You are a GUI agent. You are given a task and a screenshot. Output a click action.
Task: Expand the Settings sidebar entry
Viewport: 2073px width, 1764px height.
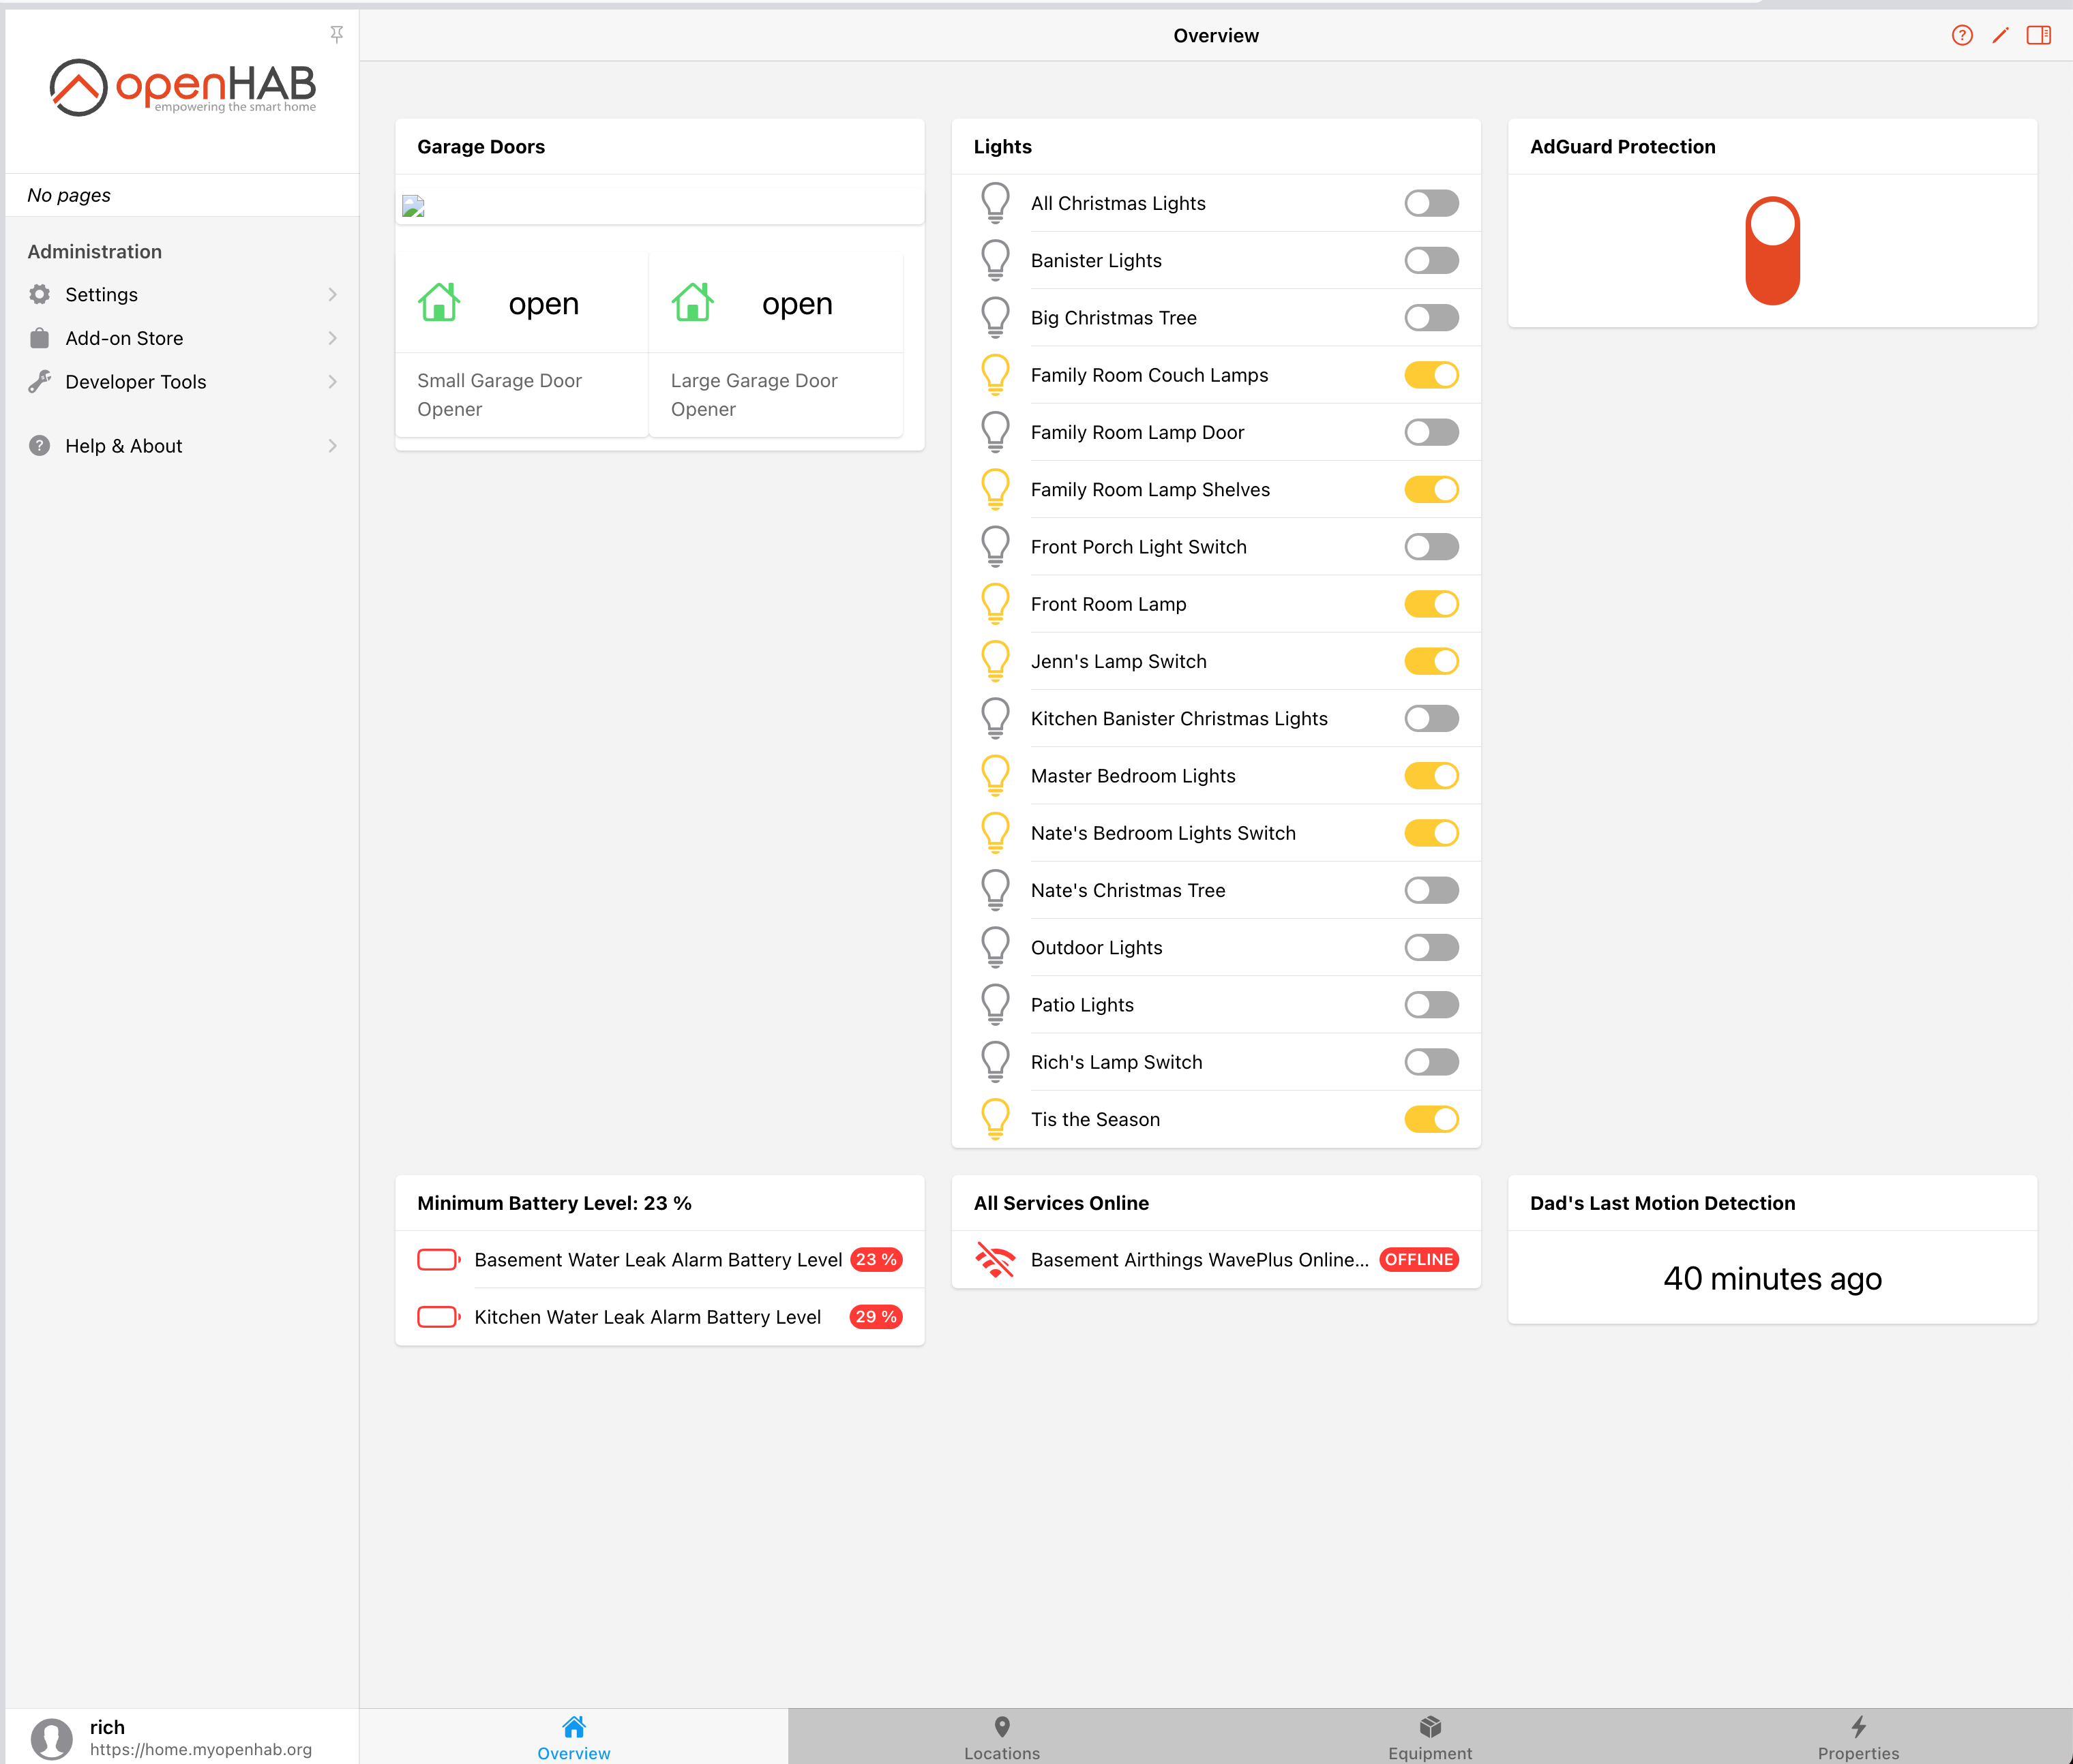point(332,294)
